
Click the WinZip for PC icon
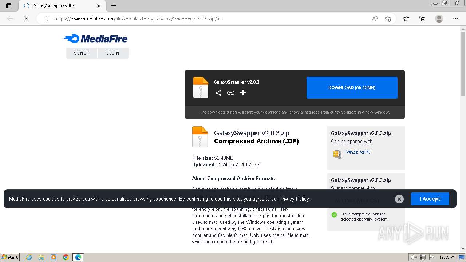pos(338,155)
